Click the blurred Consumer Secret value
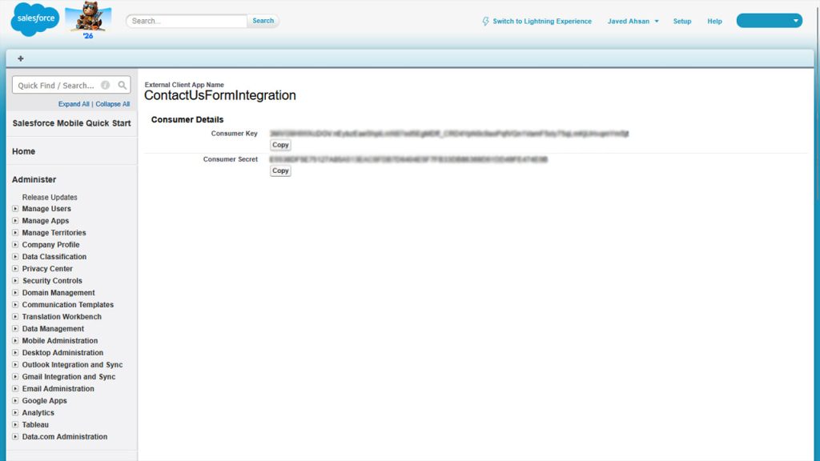 (x=408, y=159)
